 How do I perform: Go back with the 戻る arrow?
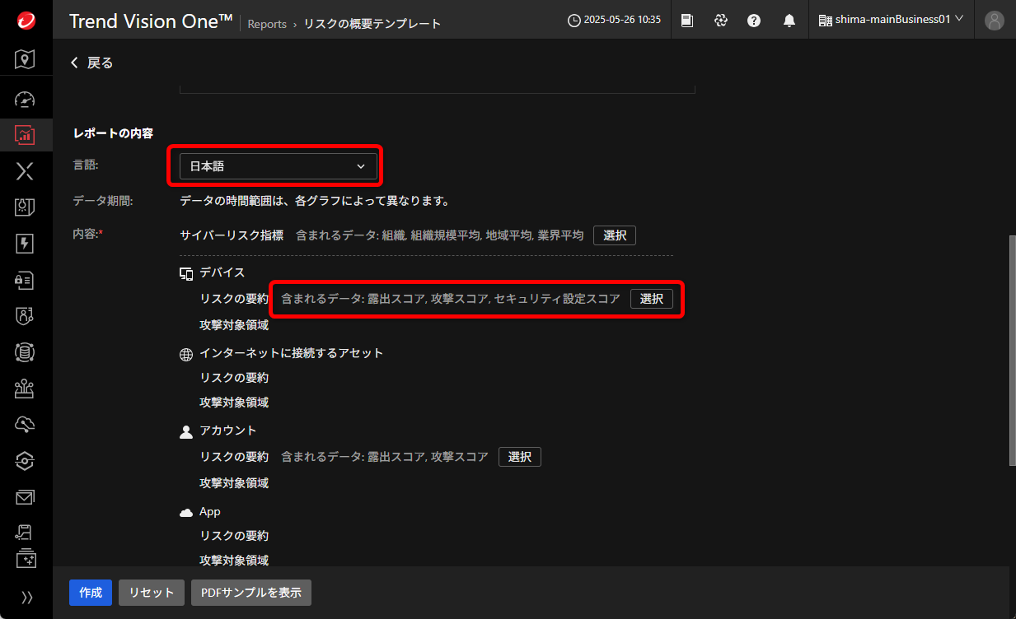click(x=91, y=63)
